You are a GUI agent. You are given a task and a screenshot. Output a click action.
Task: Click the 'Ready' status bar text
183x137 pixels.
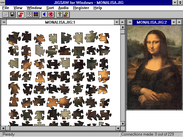coord(9,134)
